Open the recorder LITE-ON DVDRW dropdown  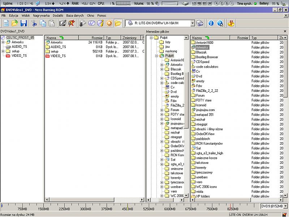[x=193, y=23]
